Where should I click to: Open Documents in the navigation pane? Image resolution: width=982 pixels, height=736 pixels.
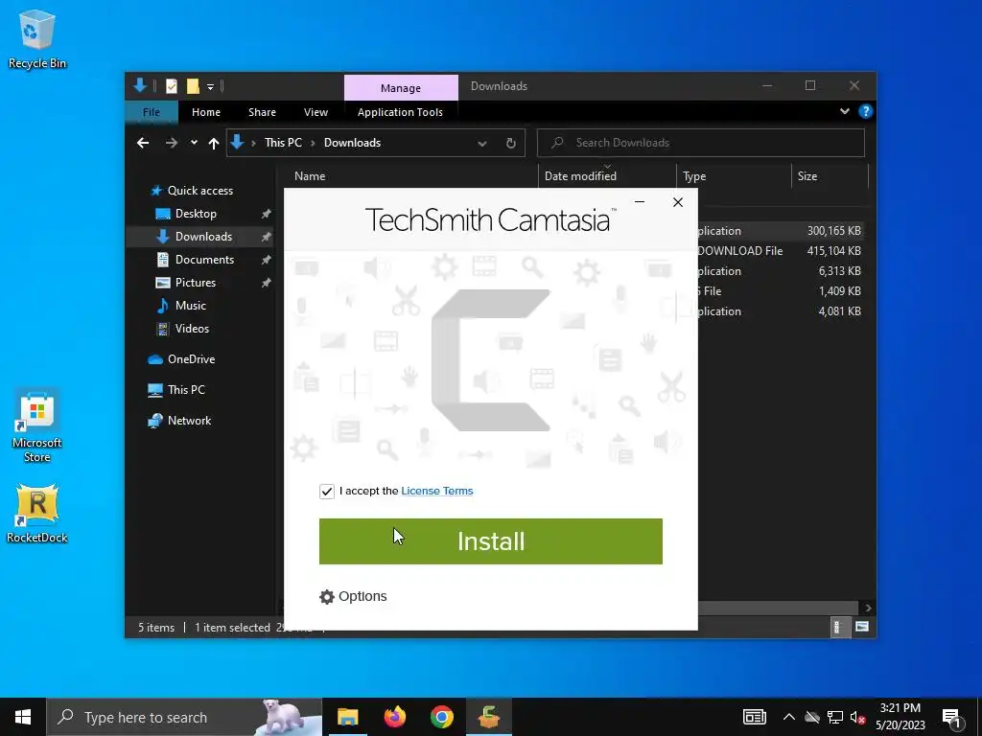click(x=204, y=260)
